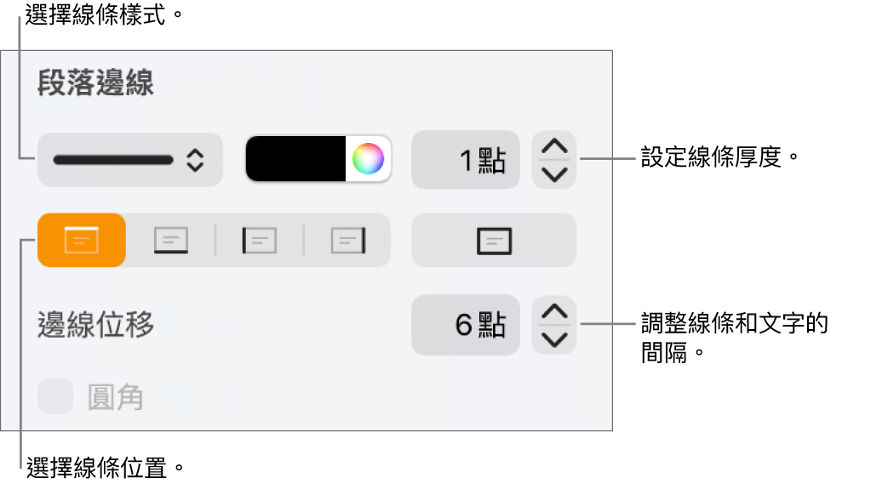Image resolution: width=888 pixels, height=489 pixels.
Task: Select the left border position icon
Action: [x=260, y=240]
